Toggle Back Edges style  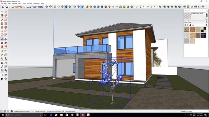point(50,6)
